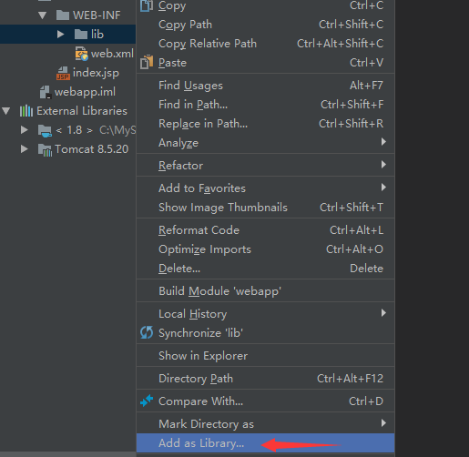Choose Copy Path from the menu
The width and height of the screenshot is (469, 457).
click(x=266, y=25)
